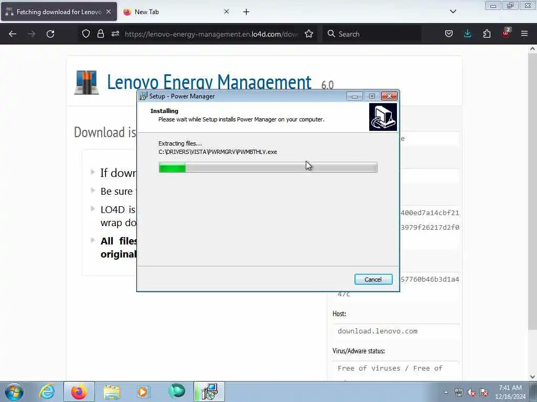Click the Firefox Search box
Image resolution: width=537 pixels, height=402 pixels.
pyautogui.click(x=372, y=34)
